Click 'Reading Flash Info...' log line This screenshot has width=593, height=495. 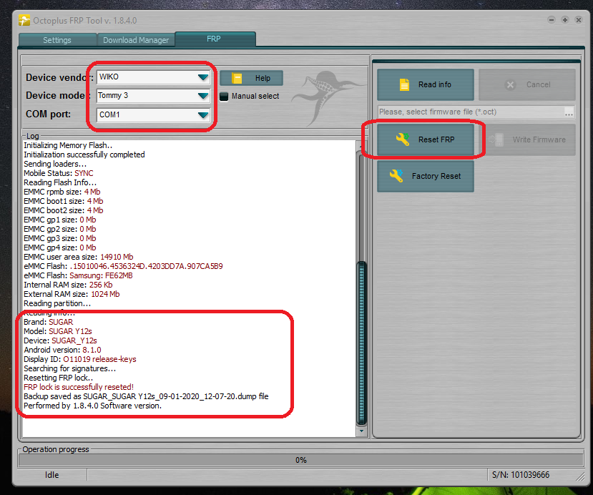[60, 182]
